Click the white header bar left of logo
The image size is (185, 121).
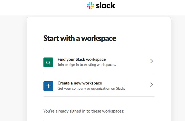[41, 7]
